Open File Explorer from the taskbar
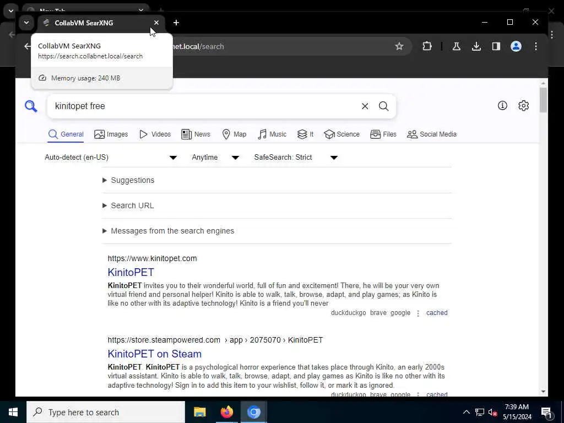 pos(199,412)
